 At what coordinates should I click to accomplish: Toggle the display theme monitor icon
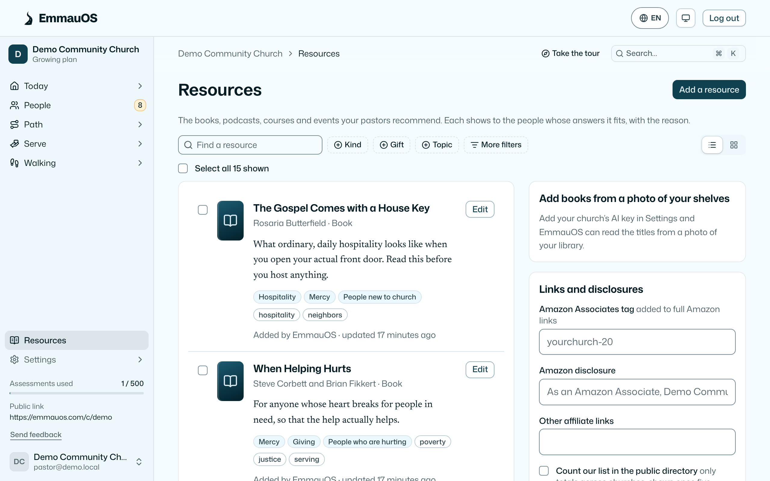point(686,18)
